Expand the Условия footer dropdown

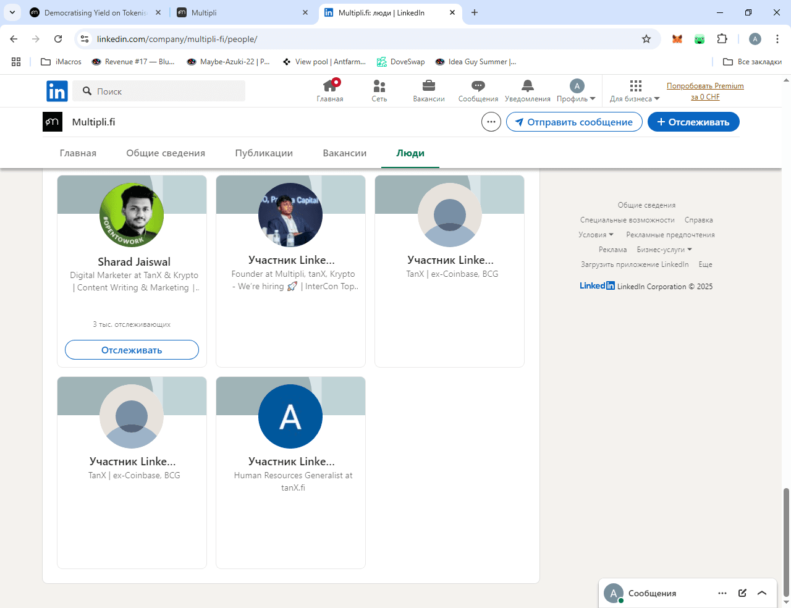click(x=596, y=235)
